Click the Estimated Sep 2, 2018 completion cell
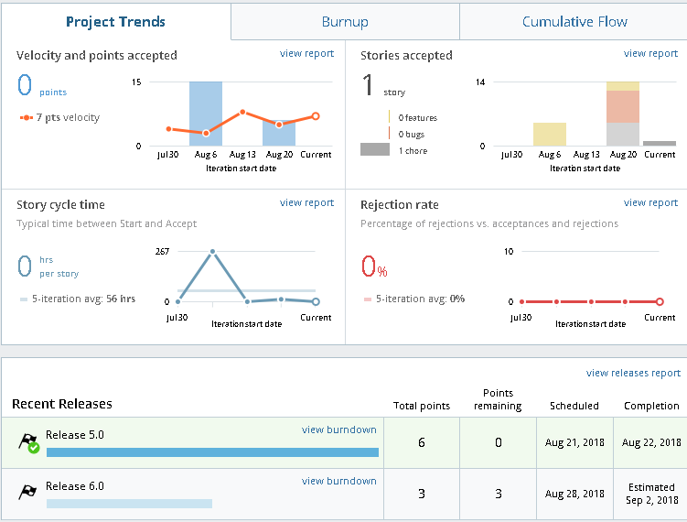The height and width of the screenshot is (522, 687). point(651,494)
